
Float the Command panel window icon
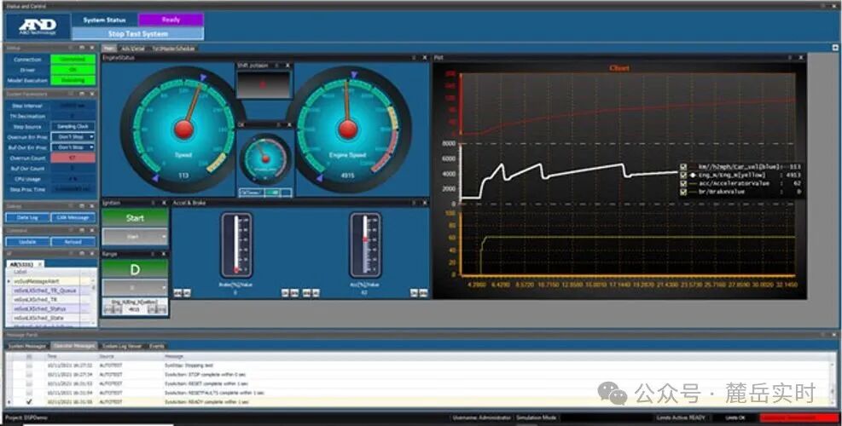tap(82, 230)
